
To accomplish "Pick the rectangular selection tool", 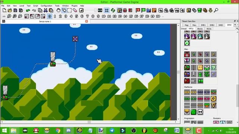I will 69,10.
